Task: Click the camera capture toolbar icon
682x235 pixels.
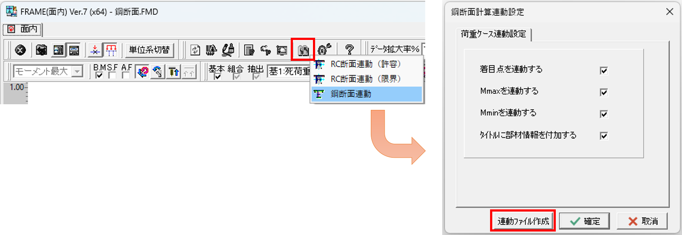Action: coord(42,50)
